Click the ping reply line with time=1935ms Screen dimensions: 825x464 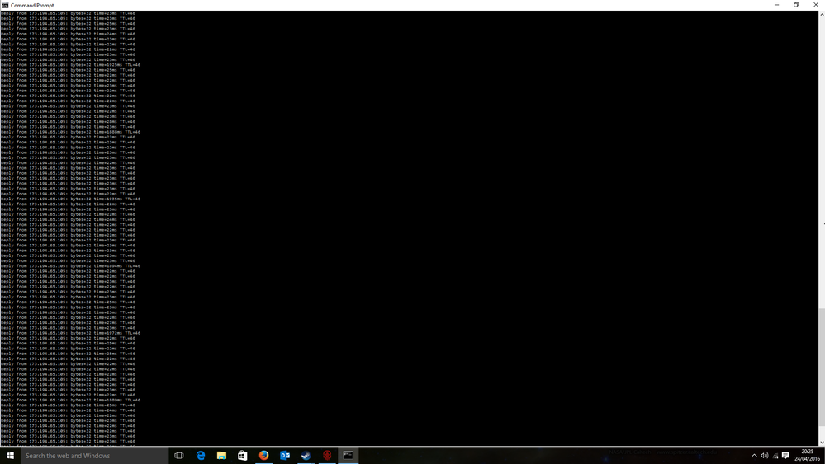coord(70,199)
